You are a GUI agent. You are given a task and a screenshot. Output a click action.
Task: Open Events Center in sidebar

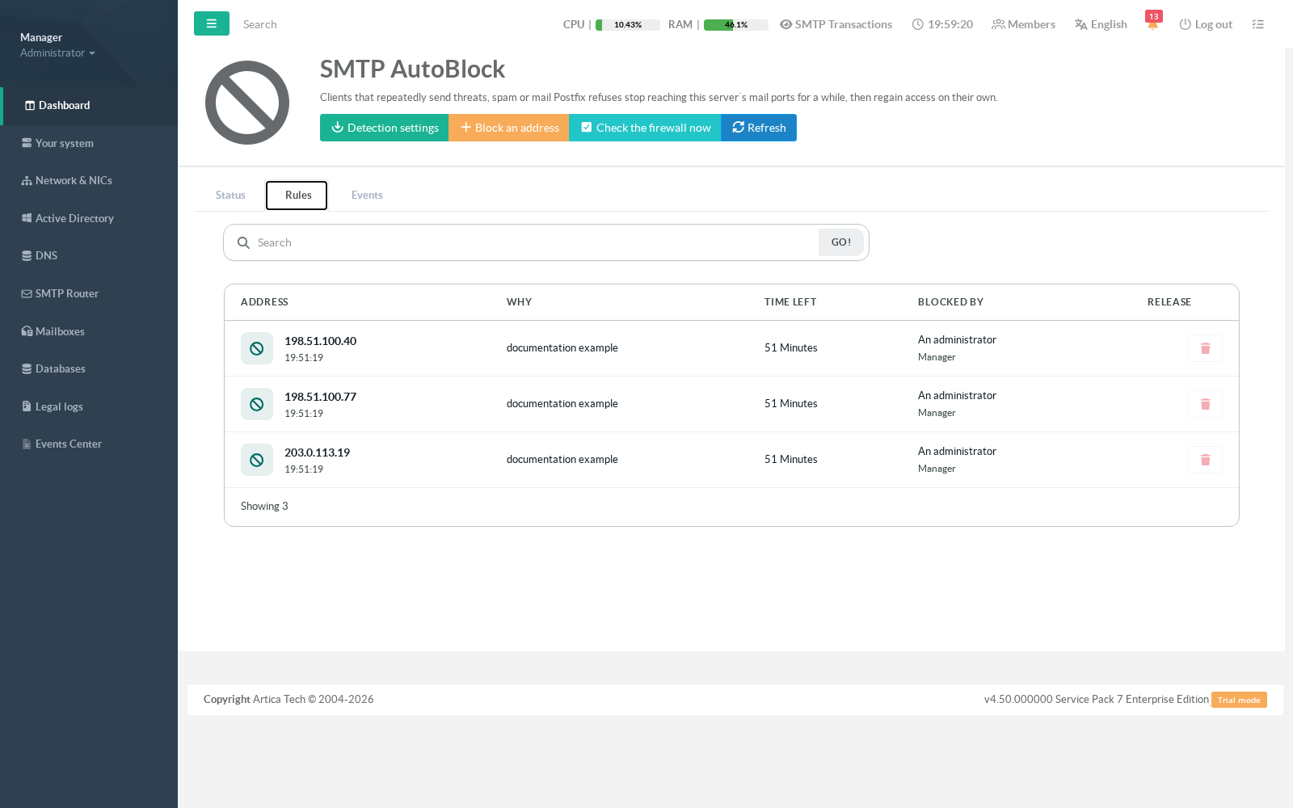click(89, 444)
